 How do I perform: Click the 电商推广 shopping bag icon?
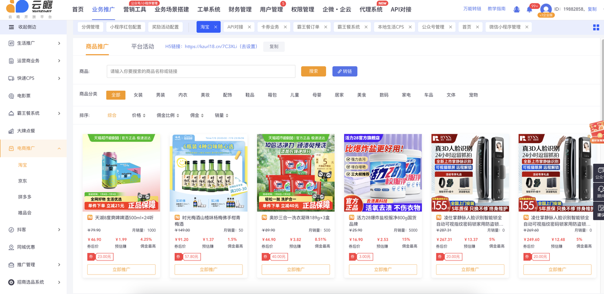[x=11, y=148]
